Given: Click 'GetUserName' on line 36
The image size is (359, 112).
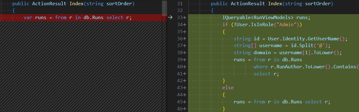Looking at the screenshot, I should click(323, 39).
